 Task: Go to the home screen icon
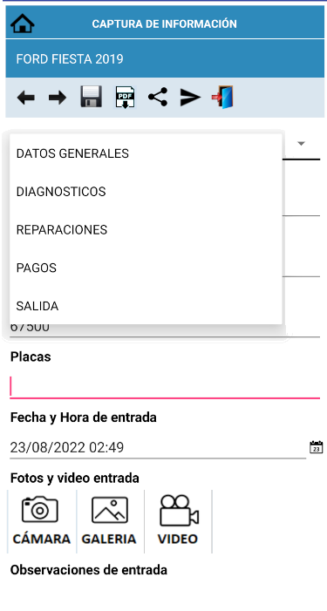click(23, 24)
